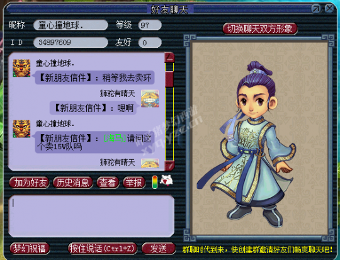Close the friend chat window
340x260 pixels.
[x=329, y=9]
